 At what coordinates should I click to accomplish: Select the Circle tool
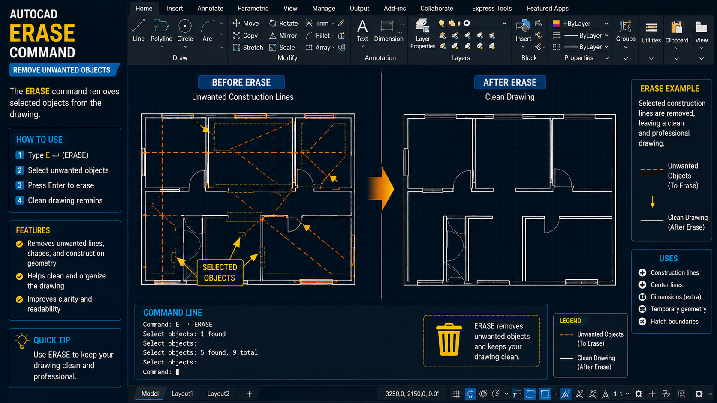tap(185, 30)
